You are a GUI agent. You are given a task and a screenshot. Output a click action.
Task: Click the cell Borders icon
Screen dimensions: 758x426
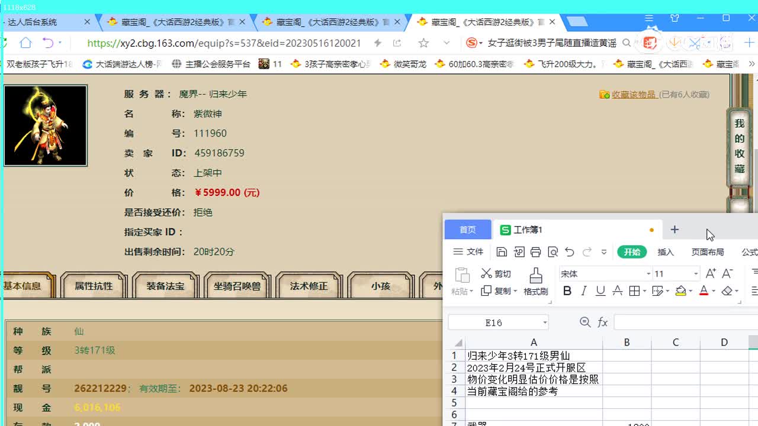[x=634, y=291]
